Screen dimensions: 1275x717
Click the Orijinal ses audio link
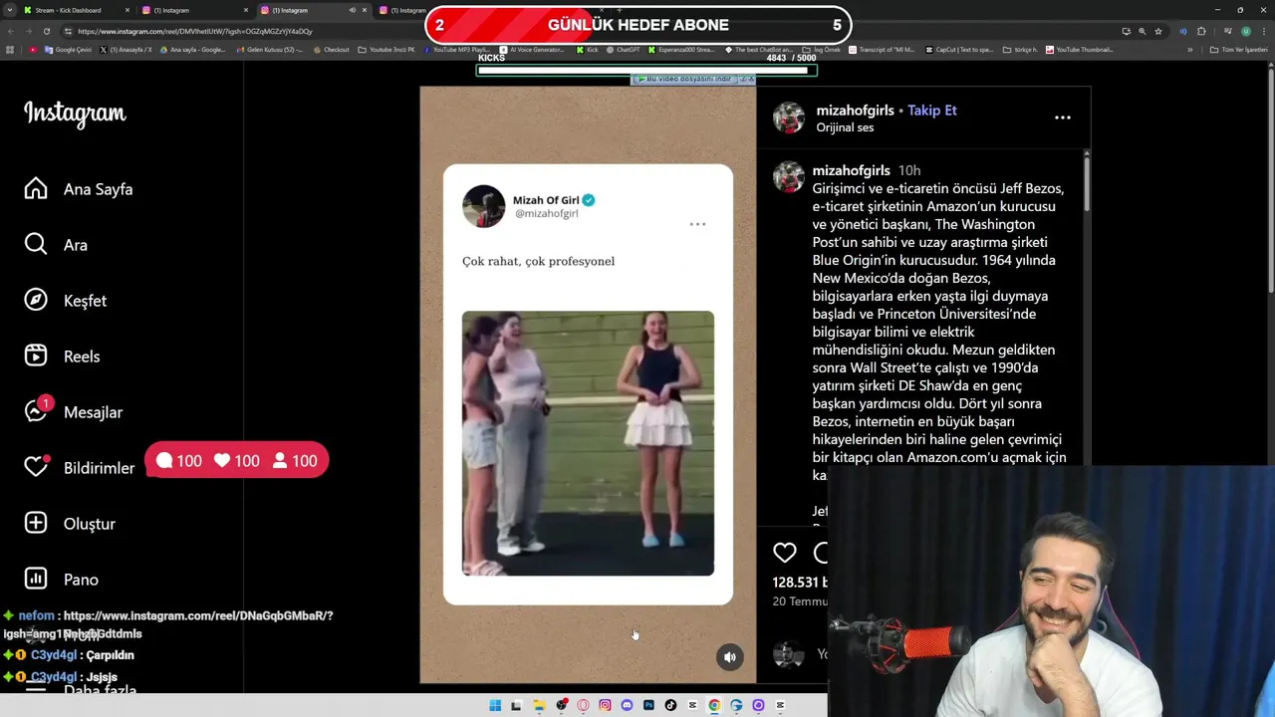point(845,127)
